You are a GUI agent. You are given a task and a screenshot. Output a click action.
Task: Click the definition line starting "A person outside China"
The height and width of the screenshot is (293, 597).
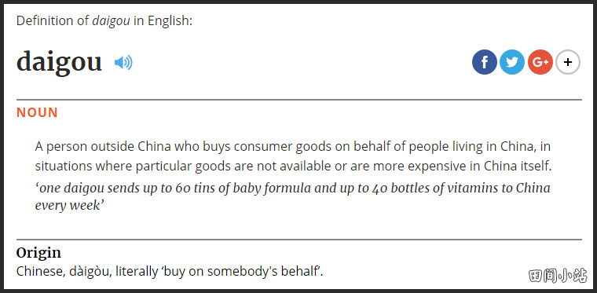pyautogui.click(x=293, y=146)
